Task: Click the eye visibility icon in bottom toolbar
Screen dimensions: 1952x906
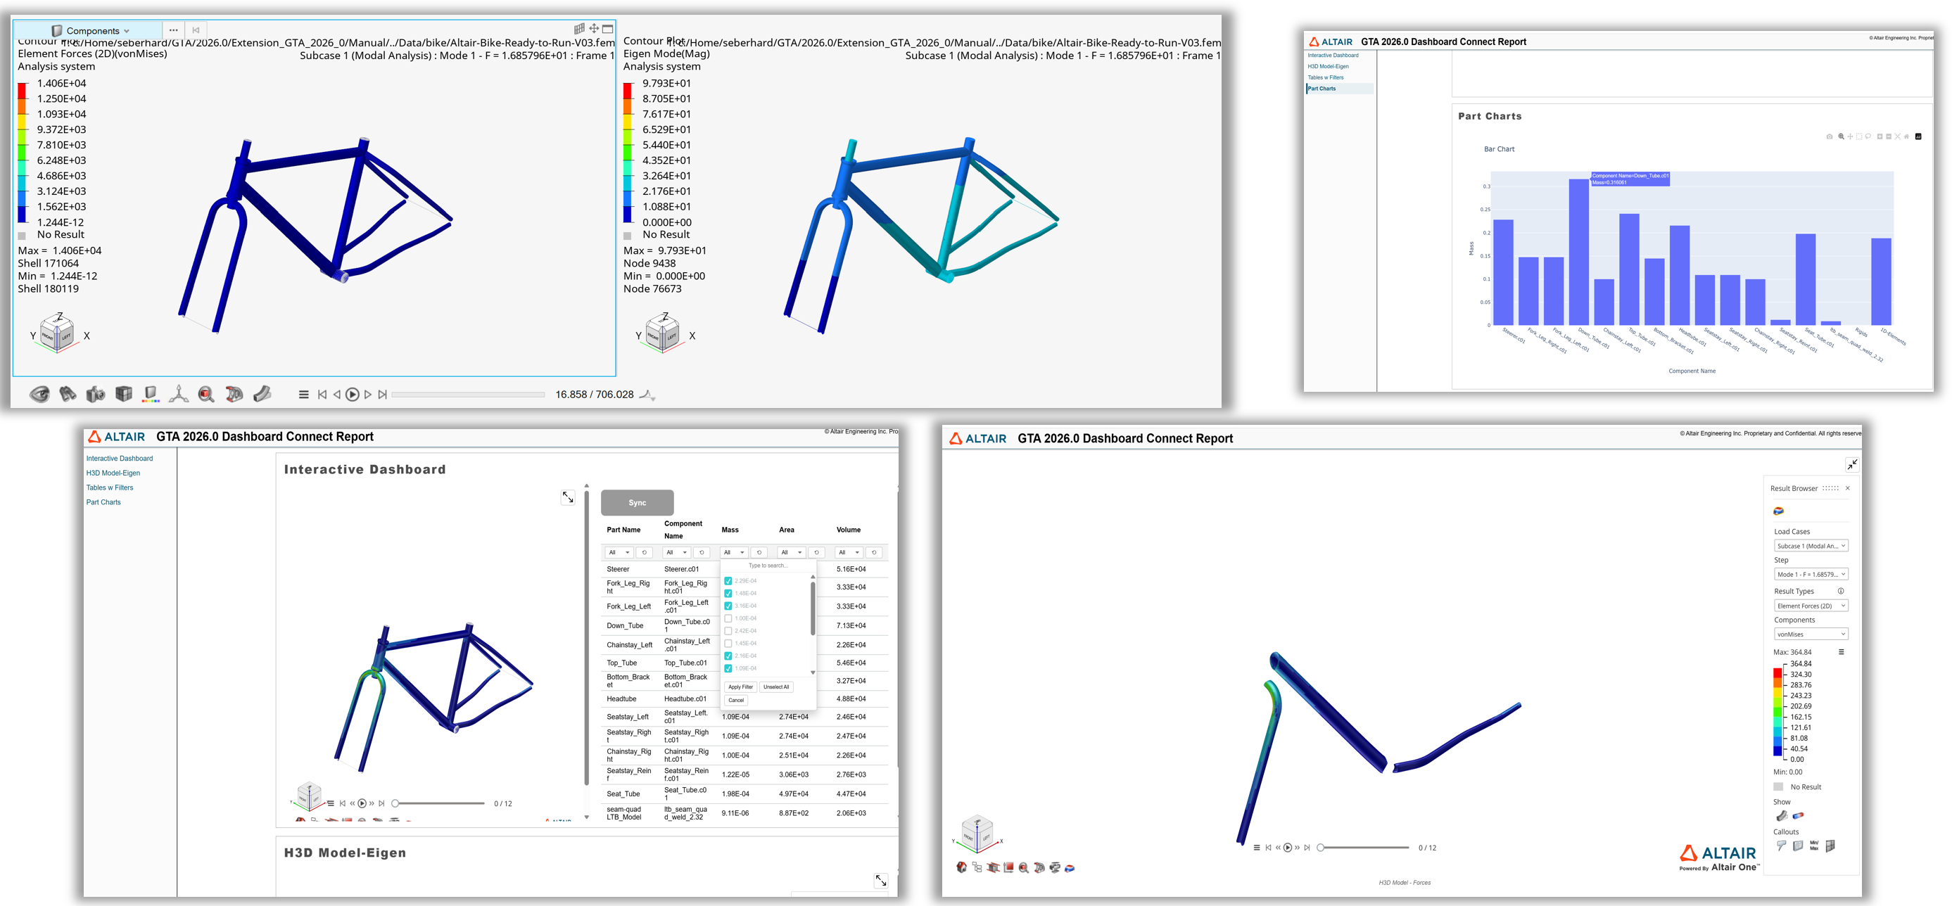Action: 39,394
